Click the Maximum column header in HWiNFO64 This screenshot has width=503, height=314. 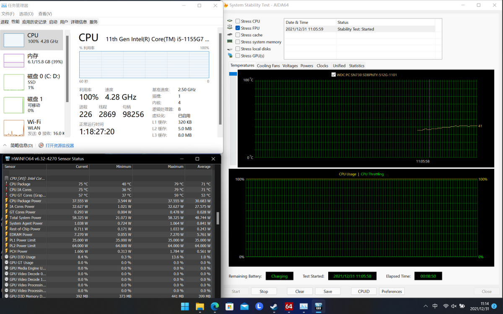click(159, 167)
